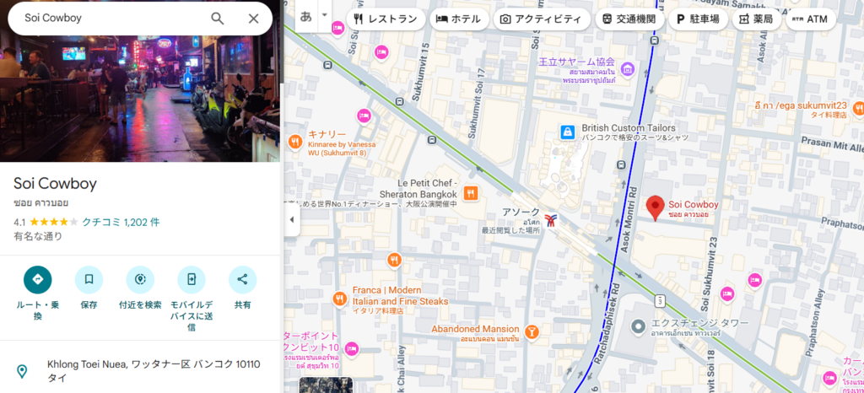Share the location with the 共有 icon

(x=242, y=280)
